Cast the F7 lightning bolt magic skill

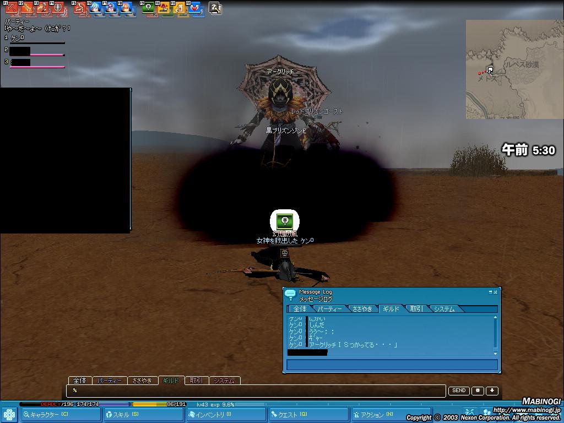[x=111, y=8]
